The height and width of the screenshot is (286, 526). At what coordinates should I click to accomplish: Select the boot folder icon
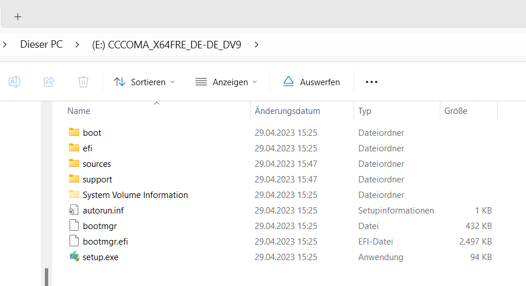(x=74, y=132)
